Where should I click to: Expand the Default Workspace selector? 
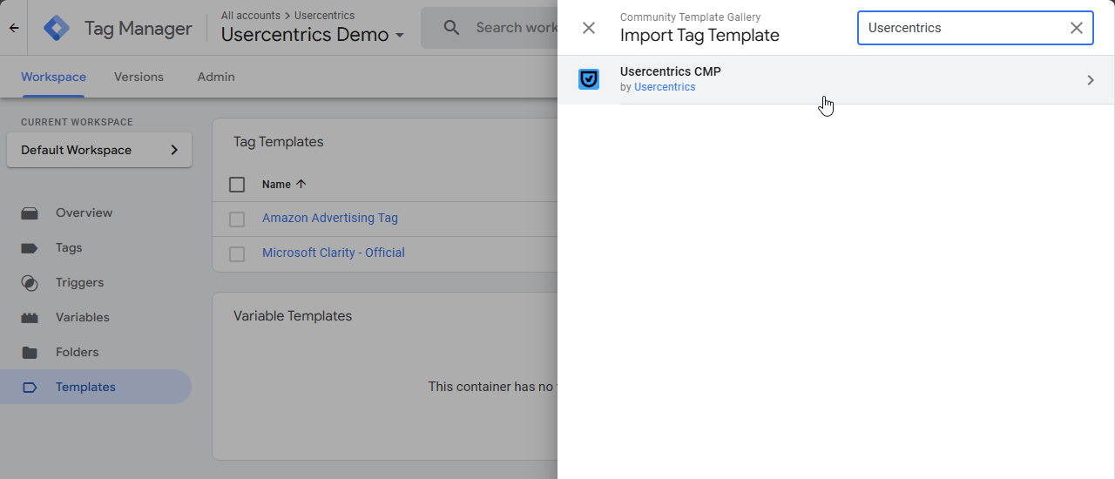99,150
